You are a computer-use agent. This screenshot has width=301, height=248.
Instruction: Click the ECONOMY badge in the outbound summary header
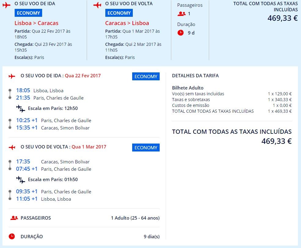point(28,13)
